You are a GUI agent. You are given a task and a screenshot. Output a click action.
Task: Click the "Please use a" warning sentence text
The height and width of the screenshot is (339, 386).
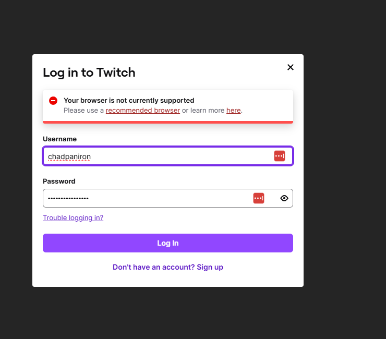83,111
